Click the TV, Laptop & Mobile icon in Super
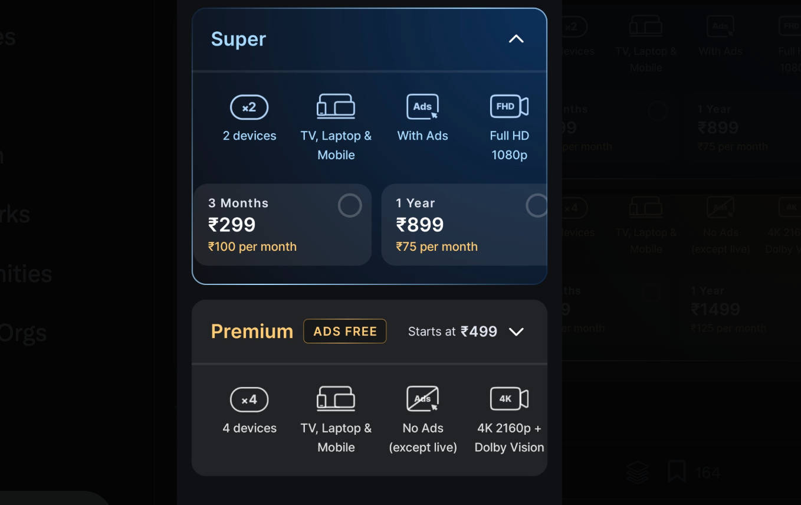The width and height of the screenshot is (801, 505). coord(336,106)
